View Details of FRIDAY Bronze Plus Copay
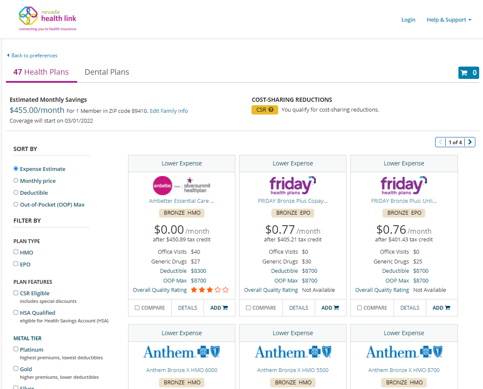The image size is (483, 389). pos(299,308)
